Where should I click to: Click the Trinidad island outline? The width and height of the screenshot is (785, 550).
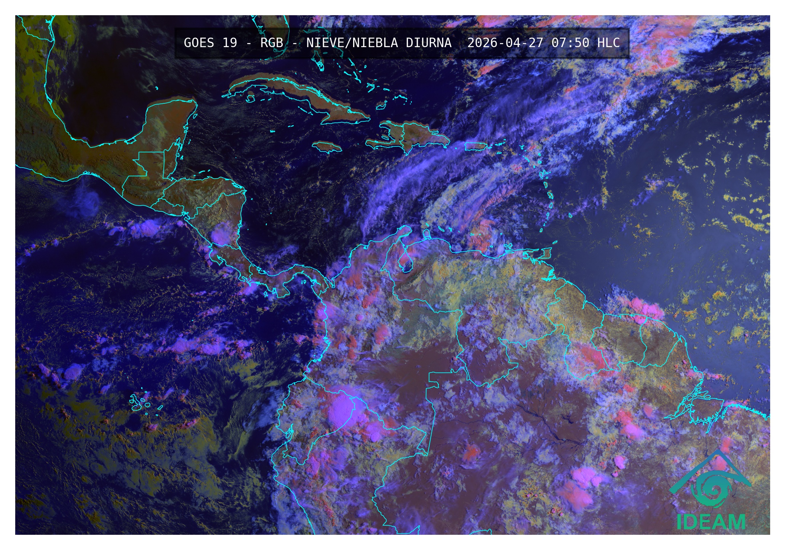547,253
